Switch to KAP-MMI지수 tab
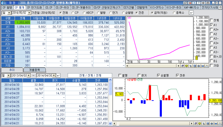This screenshot has height=127, width=223. [191, 8]
